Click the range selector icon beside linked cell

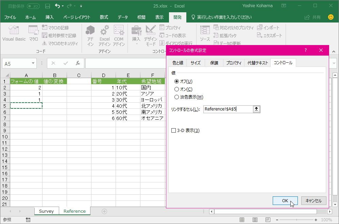point(257,109)
